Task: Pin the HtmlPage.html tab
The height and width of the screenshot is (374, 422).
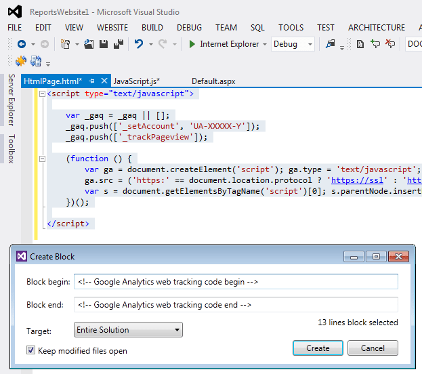Action: coord(93,81)
